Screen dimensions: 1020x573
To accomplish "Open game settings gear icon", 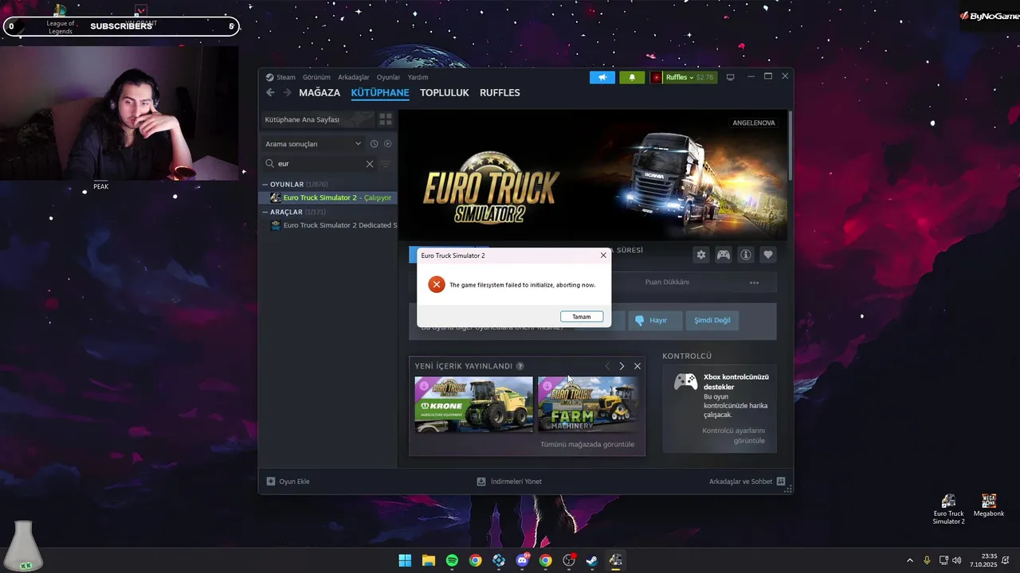I will [x=701, y=255].
